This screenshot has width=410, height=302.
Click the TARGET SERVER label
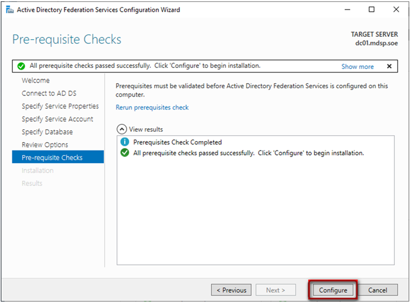click(374, 34)
